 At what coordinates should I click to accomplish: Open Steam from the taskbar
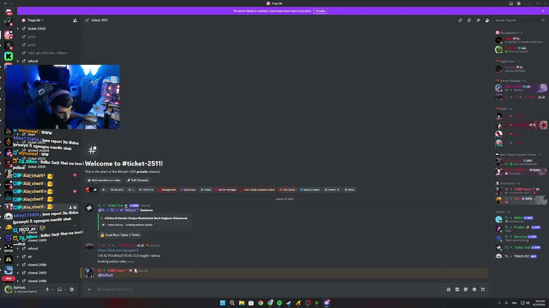pos(289,303)
